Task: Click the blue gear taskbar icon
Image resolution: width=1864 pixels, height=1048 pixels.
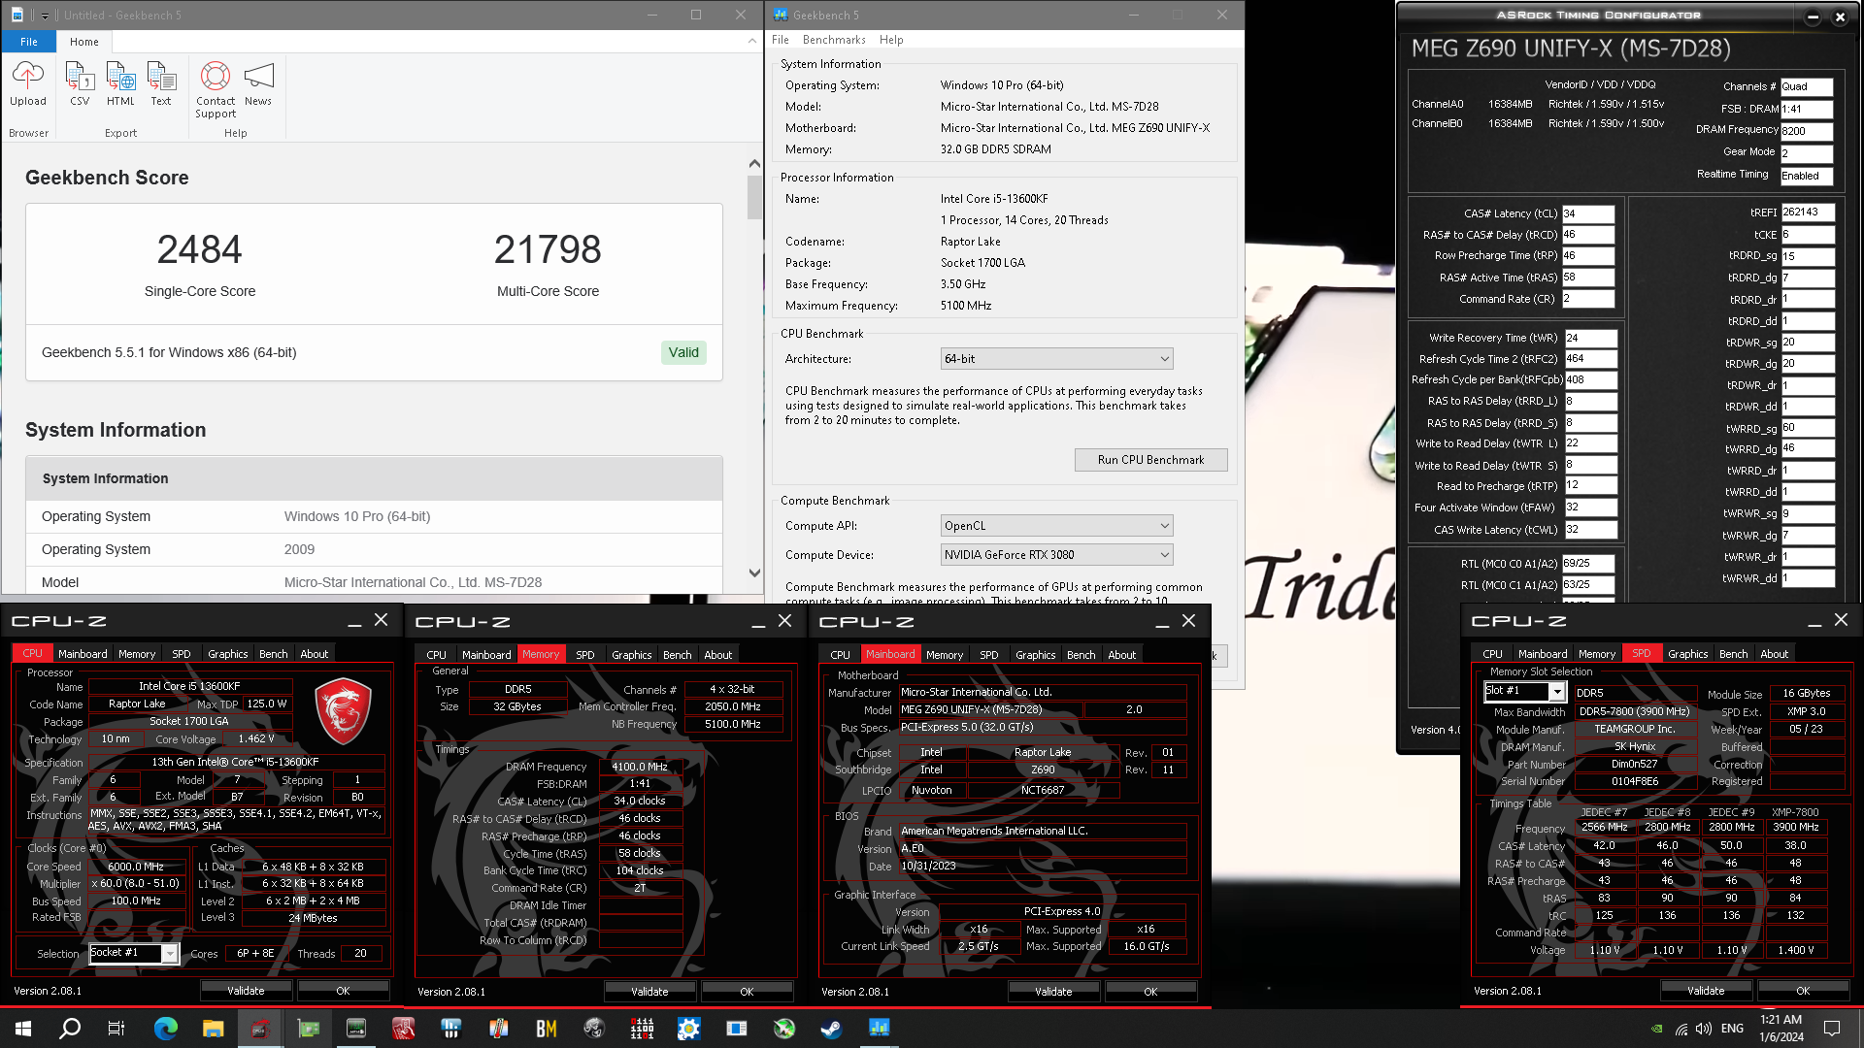Action: pos(689,1029)
